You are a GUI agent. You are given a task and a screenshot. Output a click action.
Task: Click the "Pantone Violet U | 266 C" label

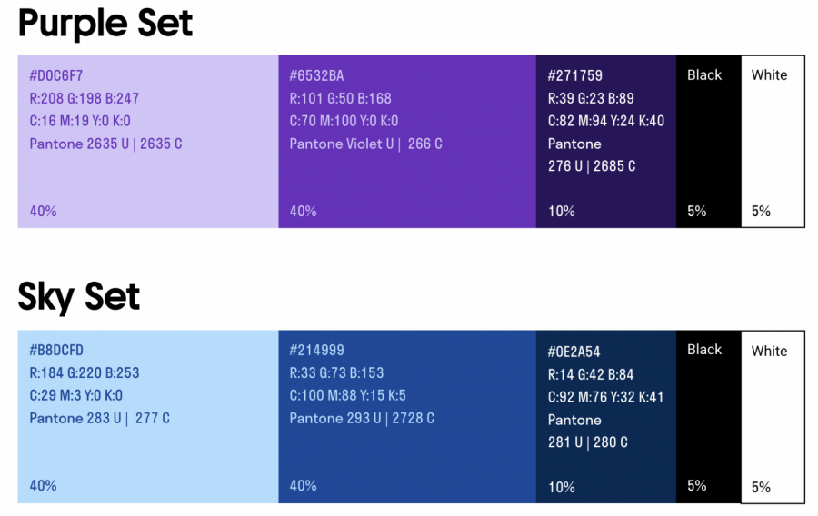(x=365, y=144)
